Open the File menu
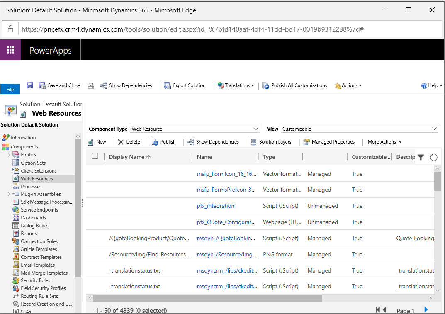Image resolution: width=445 pixels, height=314 pixels. 10,89
